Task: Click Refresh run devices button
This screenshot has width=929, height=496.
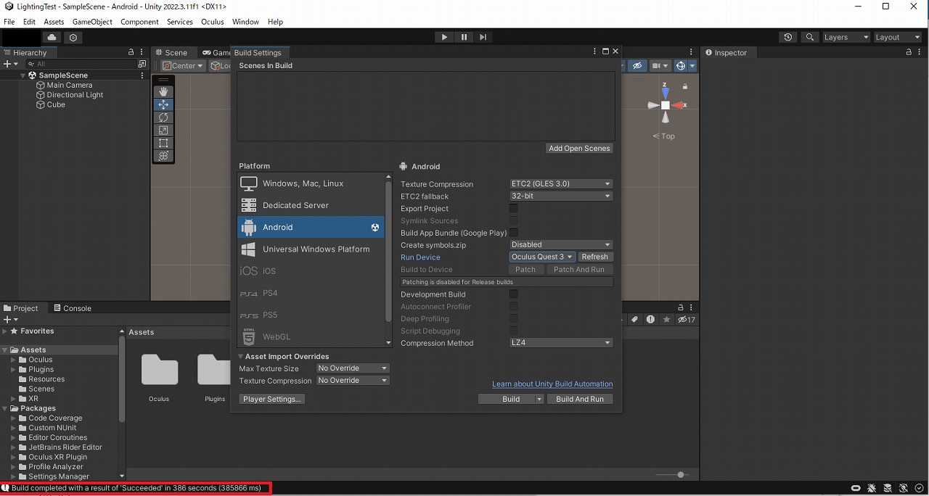Action: (x=595, y=257)
